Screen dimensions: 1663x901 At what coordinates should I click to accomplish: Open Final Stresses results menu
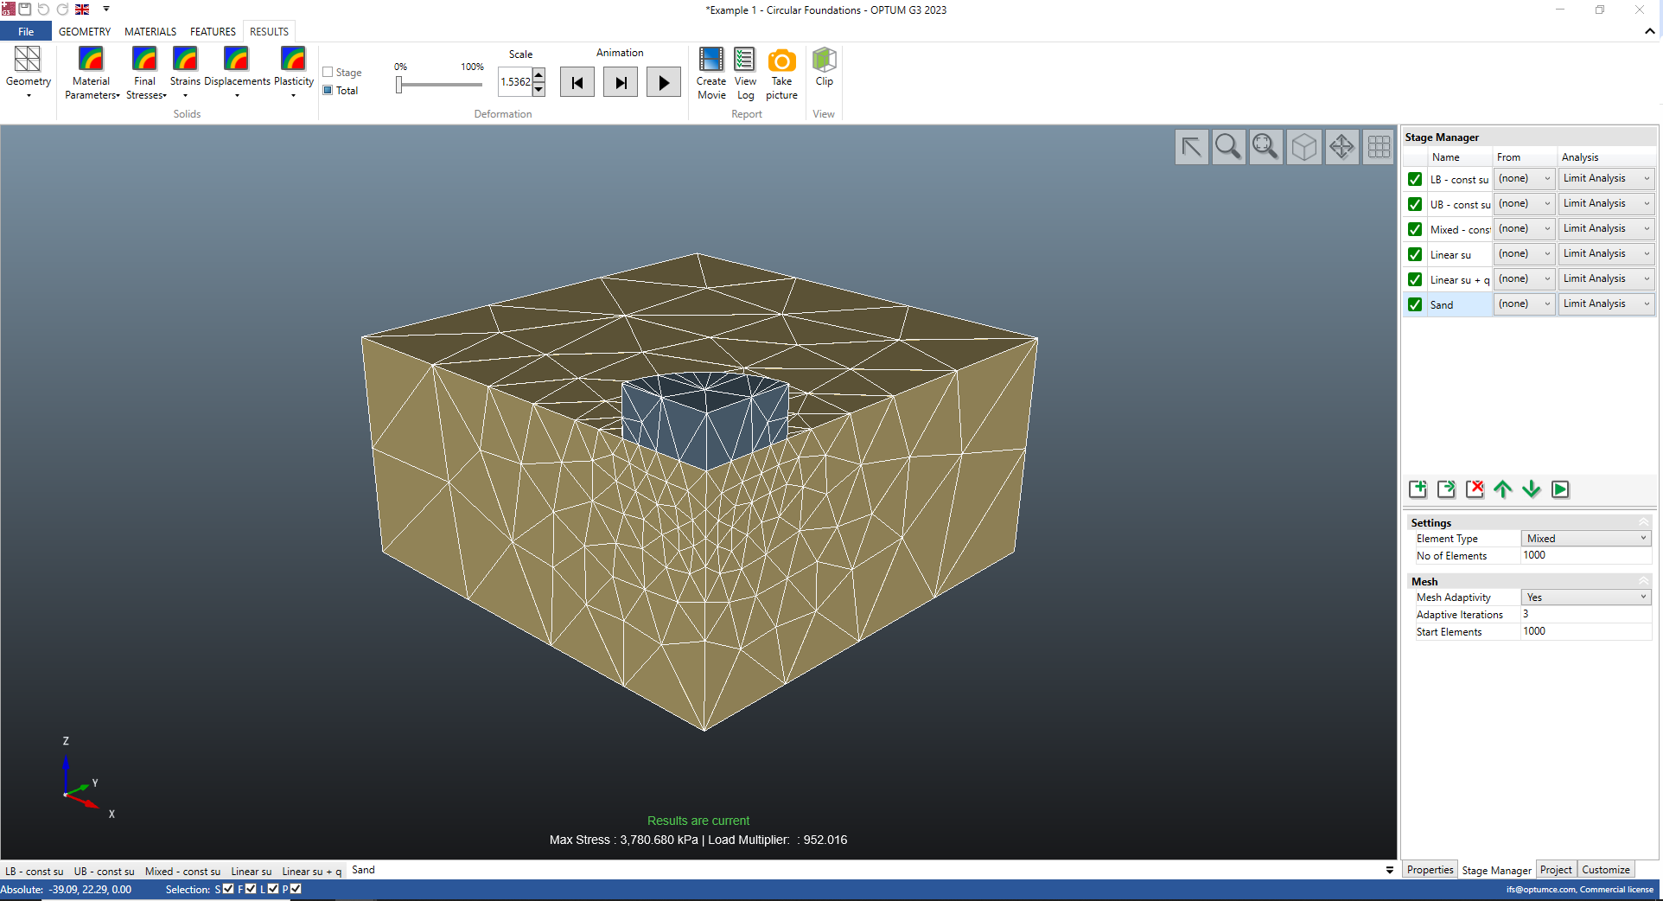145,73
